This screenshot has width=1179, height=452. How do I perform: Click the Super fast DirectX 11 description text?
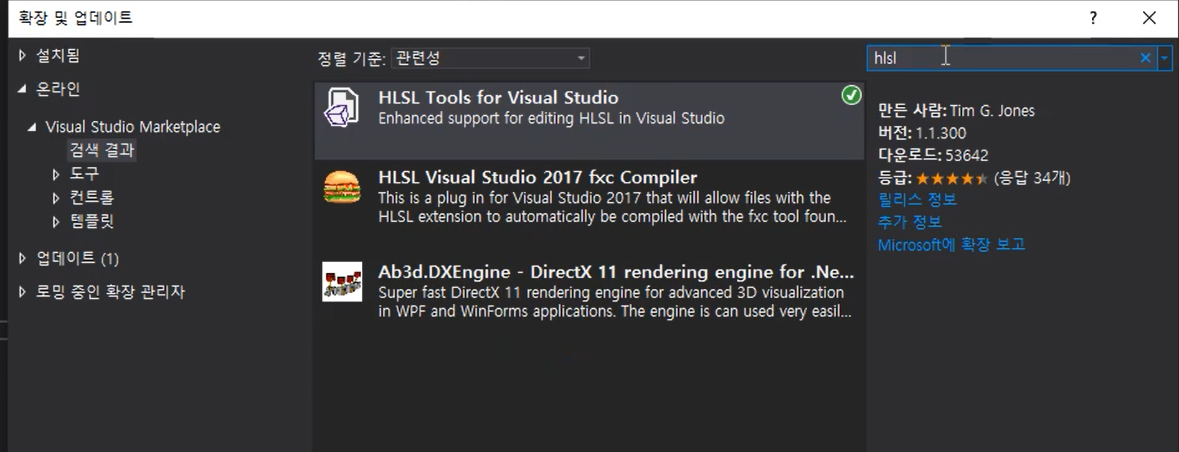point(615,302)
